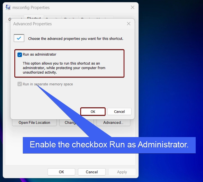Click the Advanced Properties title text
The height and width of the screenshot is (182, 203).
pos(32,24)
